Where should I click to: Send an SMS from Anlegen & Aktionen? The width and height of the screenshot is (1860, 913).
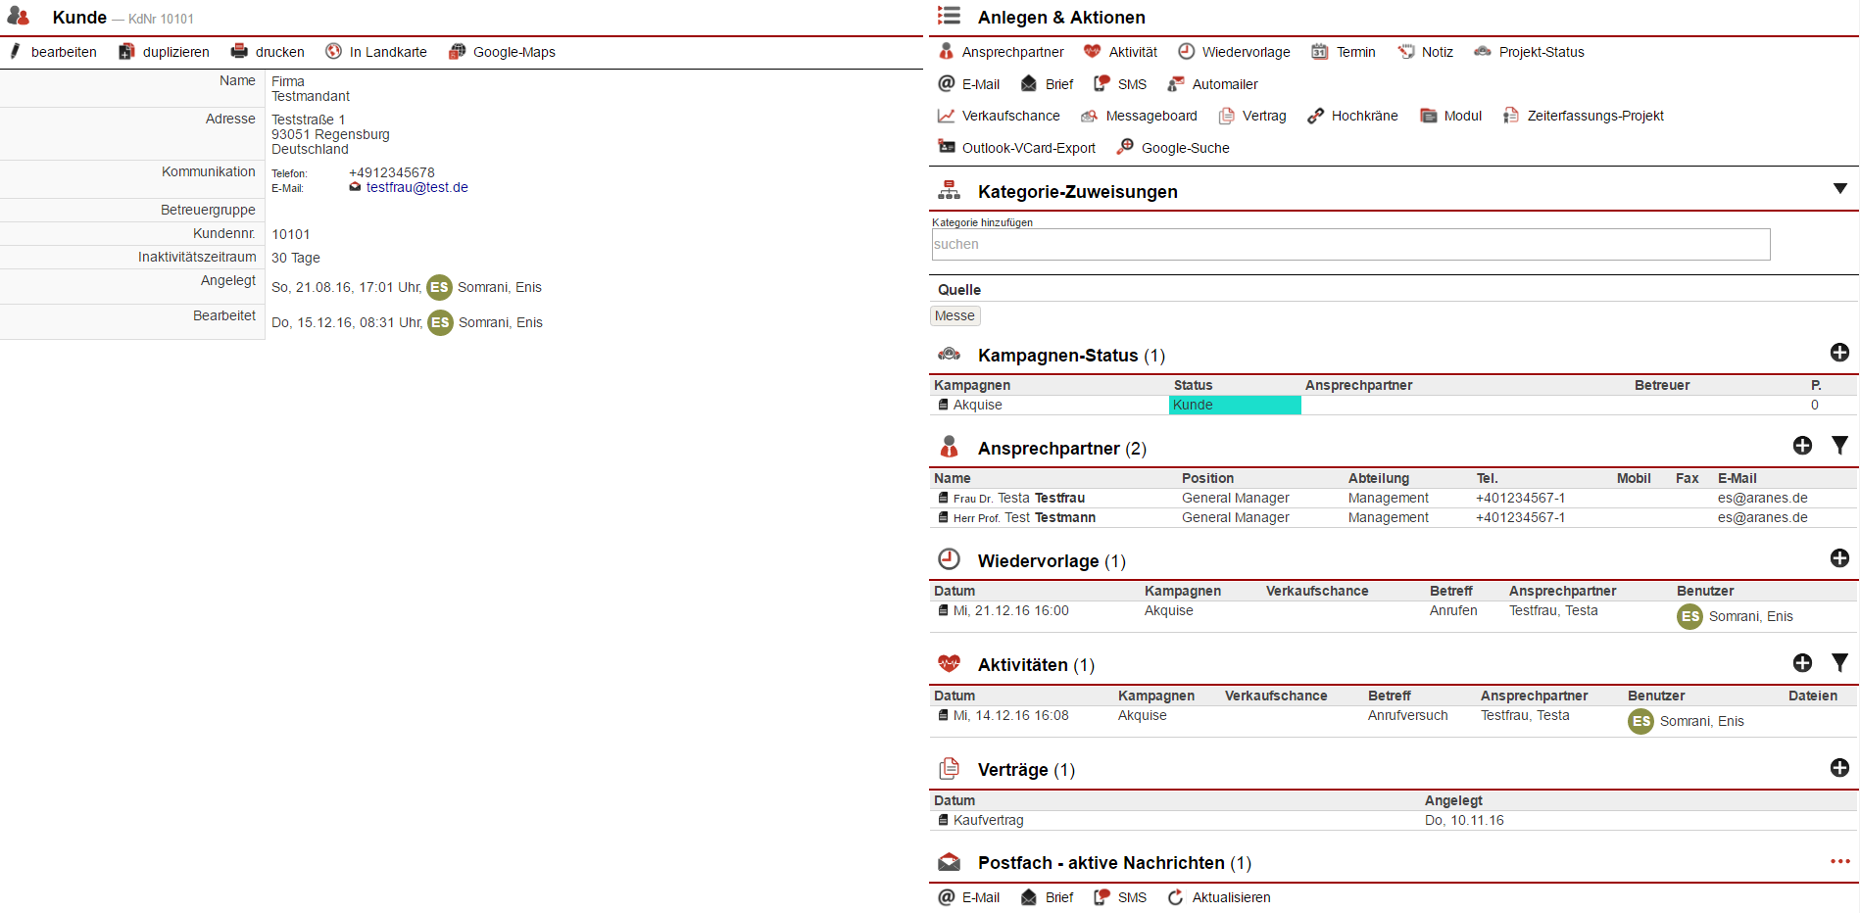pos(1120,84)
